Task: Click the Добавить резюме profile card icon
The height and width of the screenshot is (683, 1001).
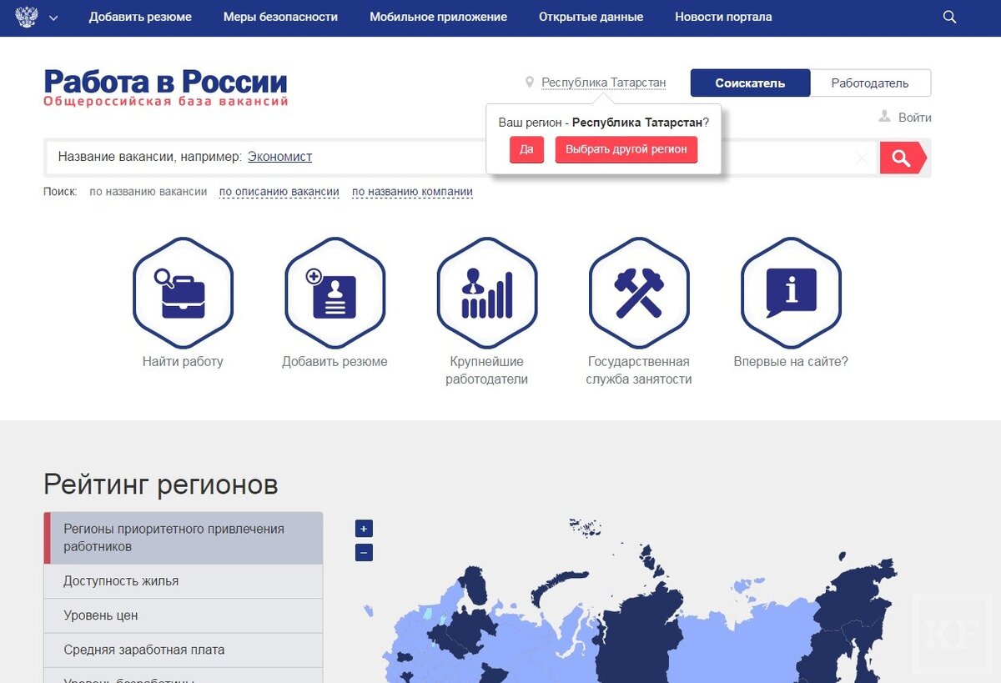Action: pyautogui.click(x=335, y=293)
